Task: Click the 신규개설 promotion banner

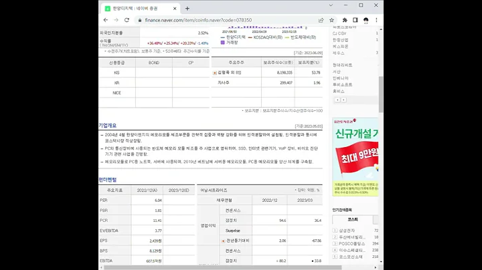Action: [355, 157]
